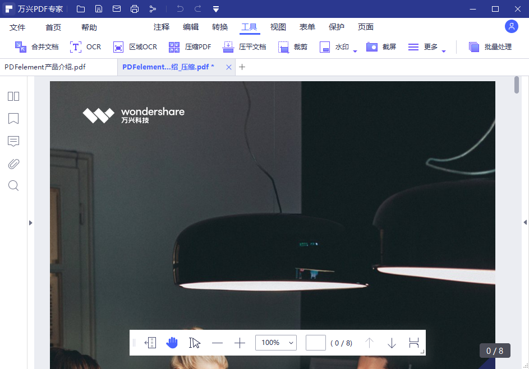The image size is (529, 369).
Task: Open the bookmarks panel
Action: 13,119
